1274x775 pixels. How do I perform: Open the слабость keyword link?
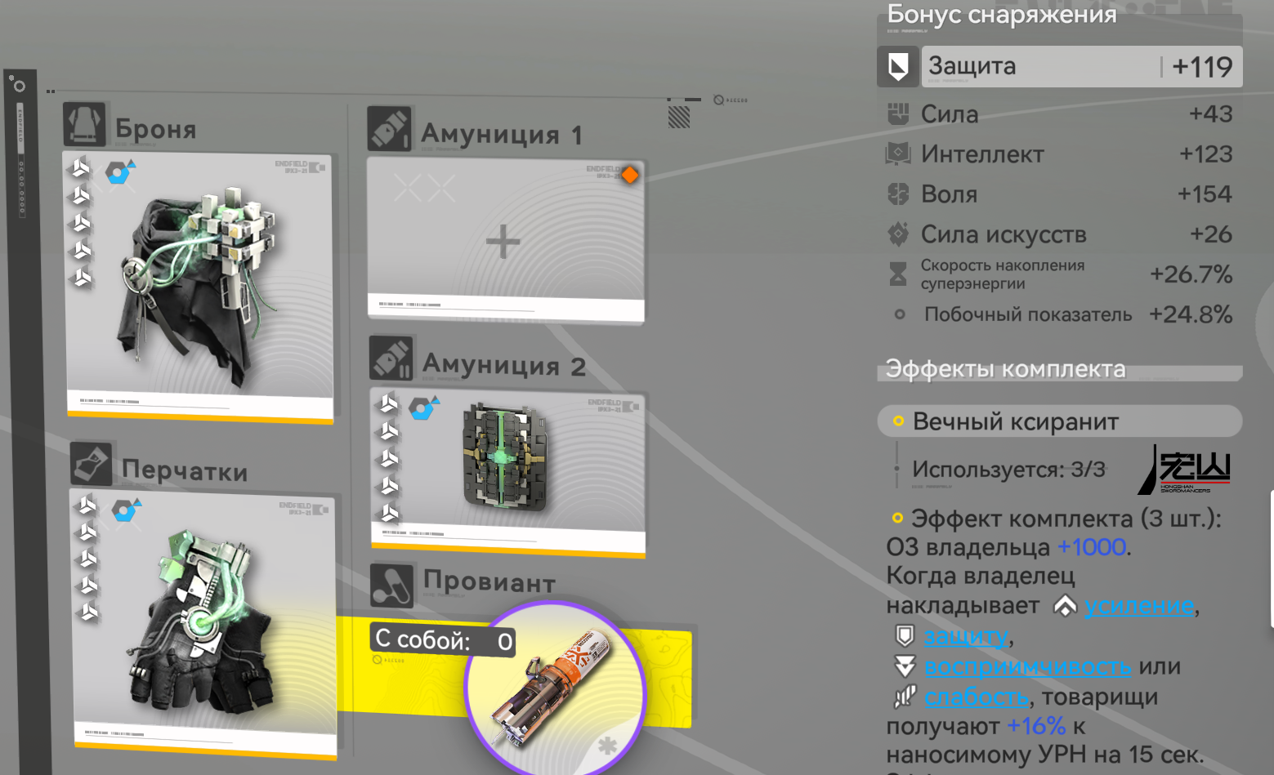point(977,697)
